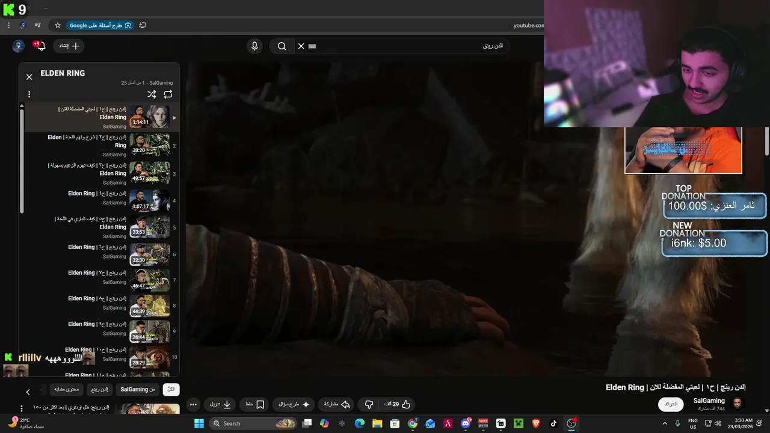770x433 pixels.
Task: Click the install/cast page icon in address bar
Action: pyautogui.click(x=143, y=25)
